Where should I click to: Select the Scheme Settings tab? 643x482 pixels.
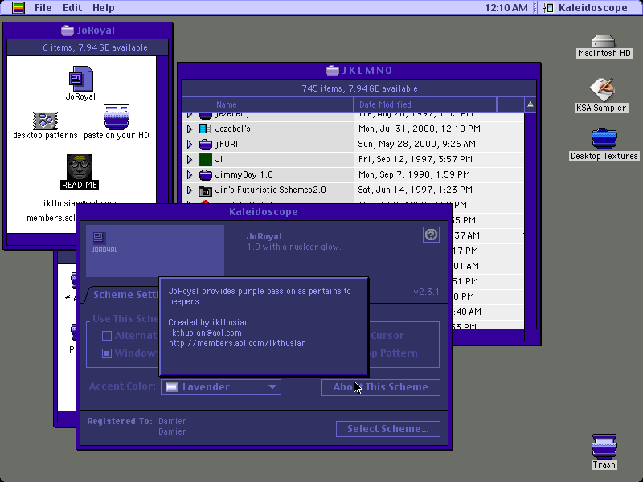point(123,294)
